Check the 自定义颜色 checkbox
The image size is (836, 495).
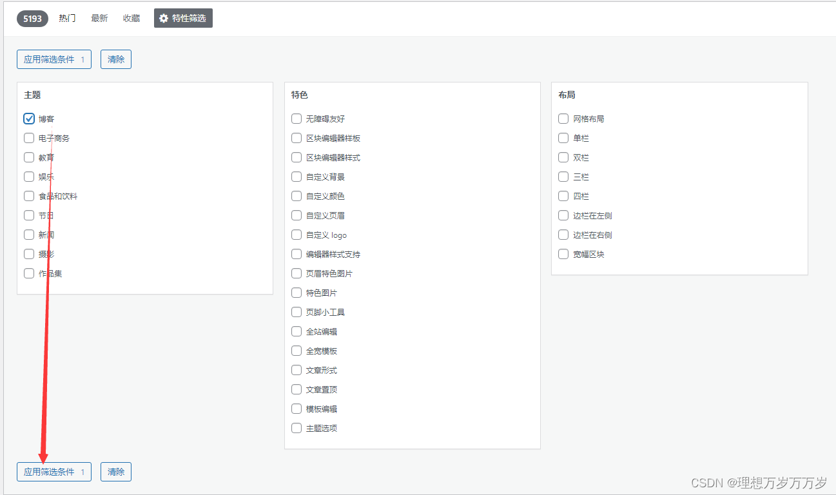[296, 196]
